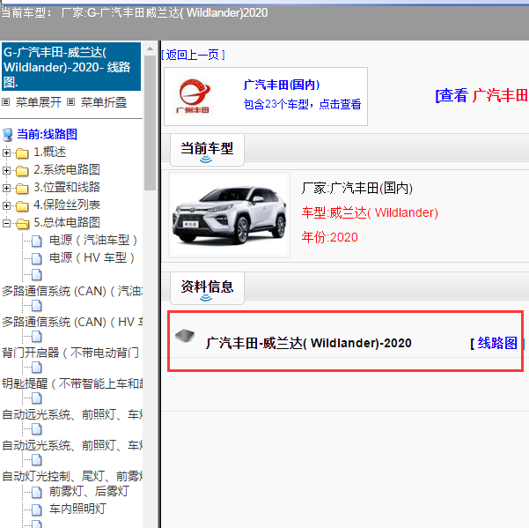Viewport: 529px width, 528px height.
Task: Select the 资料信息 tab
Action: pos(207,288)
